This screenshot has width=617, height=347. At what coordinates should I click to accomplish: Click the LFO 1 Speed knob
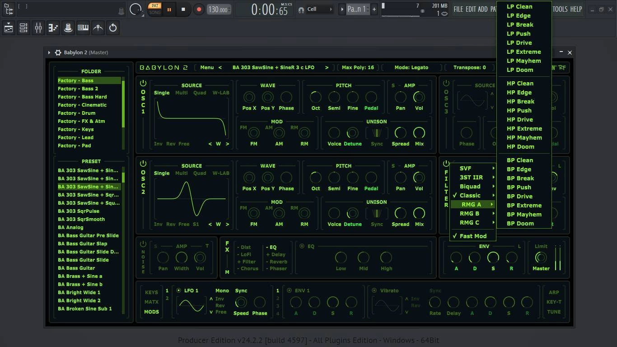coord(241,302)
